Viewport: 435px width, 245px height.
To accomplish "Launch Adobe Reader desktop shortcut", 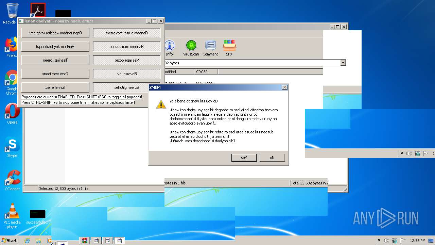I will (x=38, y=10).
